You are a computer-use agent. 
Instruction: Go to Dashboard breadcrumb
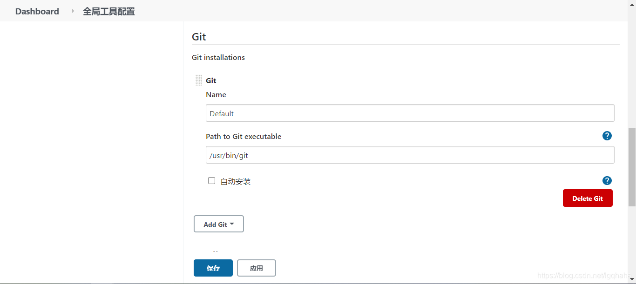click(x=37, y=11)
